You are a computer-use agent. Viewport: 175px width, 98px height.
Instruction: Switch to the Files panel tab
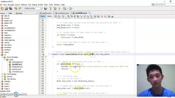pos(10,13)
